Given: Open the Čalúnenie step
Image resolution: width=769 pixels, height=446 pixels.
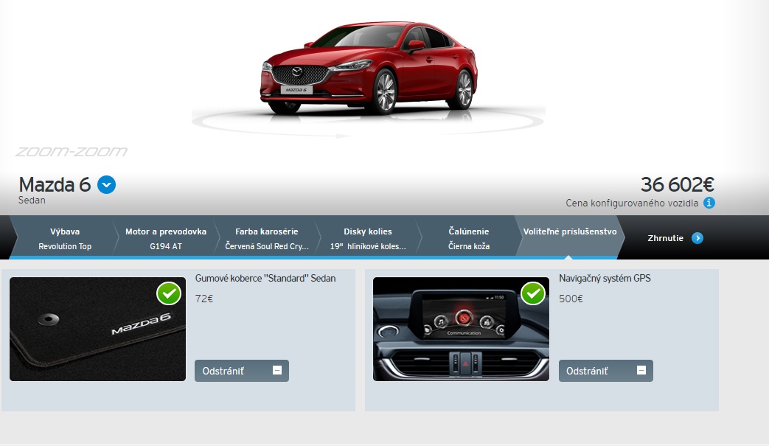Looking at the screenshot, I should (x=469, y=238).
